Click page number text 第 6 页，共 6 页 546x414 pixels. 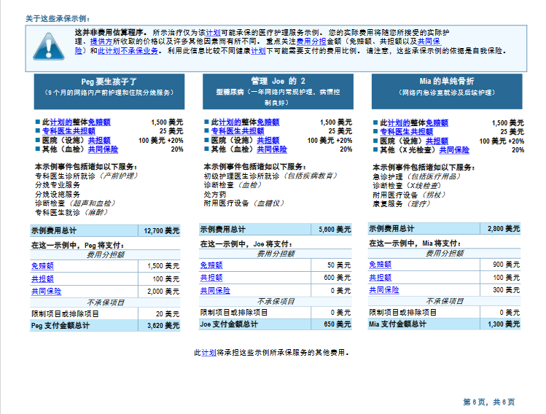pyautogui.click(x=488, y=402)
